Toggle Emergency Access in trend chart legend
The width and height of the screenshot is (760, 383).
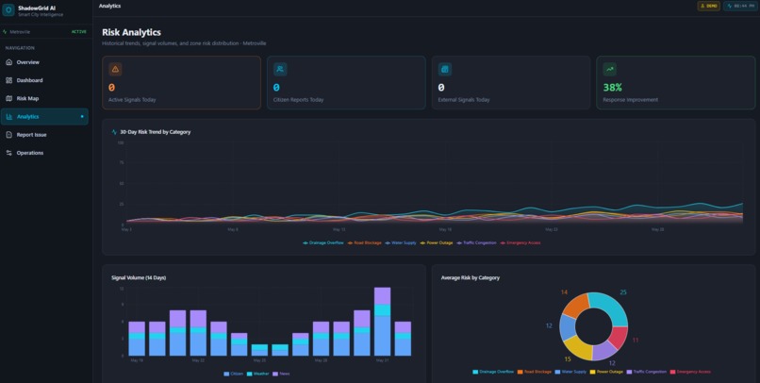tap(520, 242)
